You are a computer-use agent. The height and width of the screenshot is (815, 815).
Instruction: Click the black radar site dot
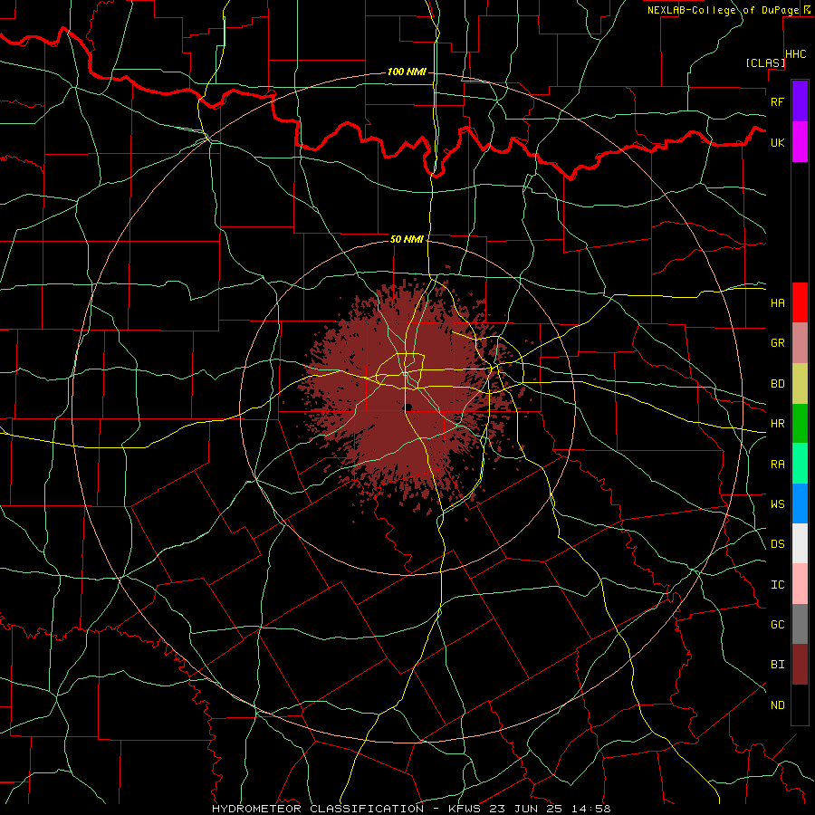[x=408, y=407]
